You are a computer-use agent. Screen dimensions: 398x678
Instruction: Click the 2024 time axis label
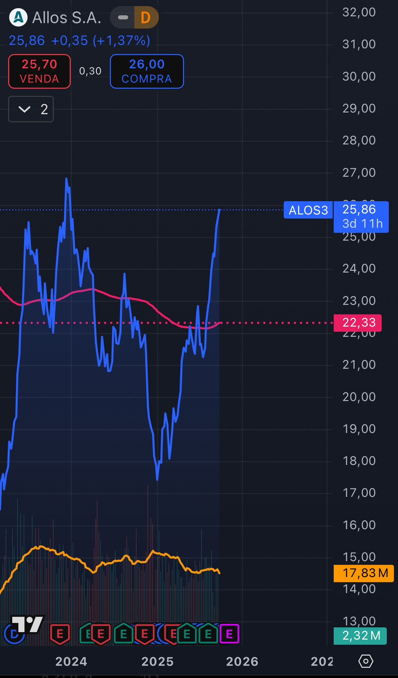[x=71, y=662]
